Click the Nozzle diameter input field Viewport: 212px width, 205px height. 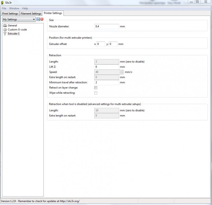pyautogui.click(x=107, y=27)
